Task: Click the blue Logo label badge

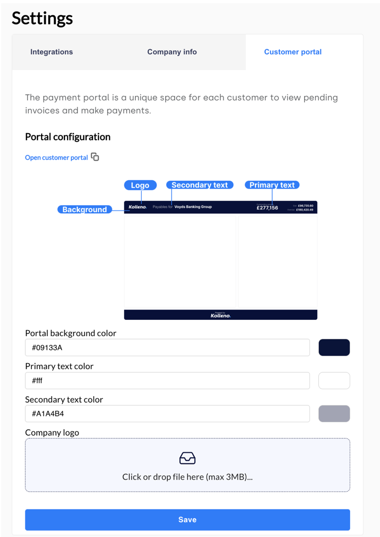Action: pyautogui.click(x=140, y=185)
